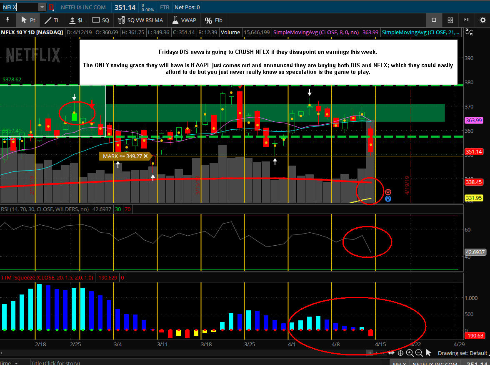
Task: Open the red clipboard menu beside symbol
Action: point(51,7)
